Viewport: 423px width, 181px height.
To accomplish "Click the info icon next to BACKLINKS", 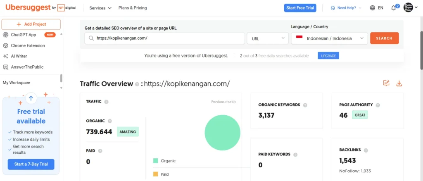I will (x=366, y=150).
